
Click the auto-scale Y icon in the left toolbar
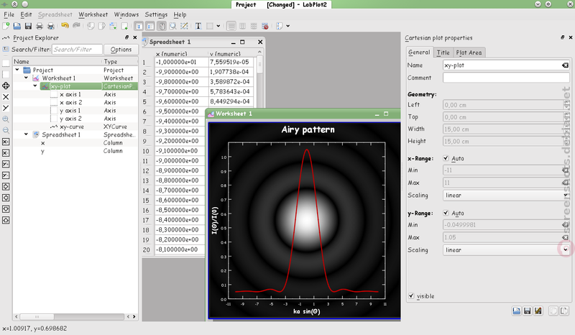[6, 108]
